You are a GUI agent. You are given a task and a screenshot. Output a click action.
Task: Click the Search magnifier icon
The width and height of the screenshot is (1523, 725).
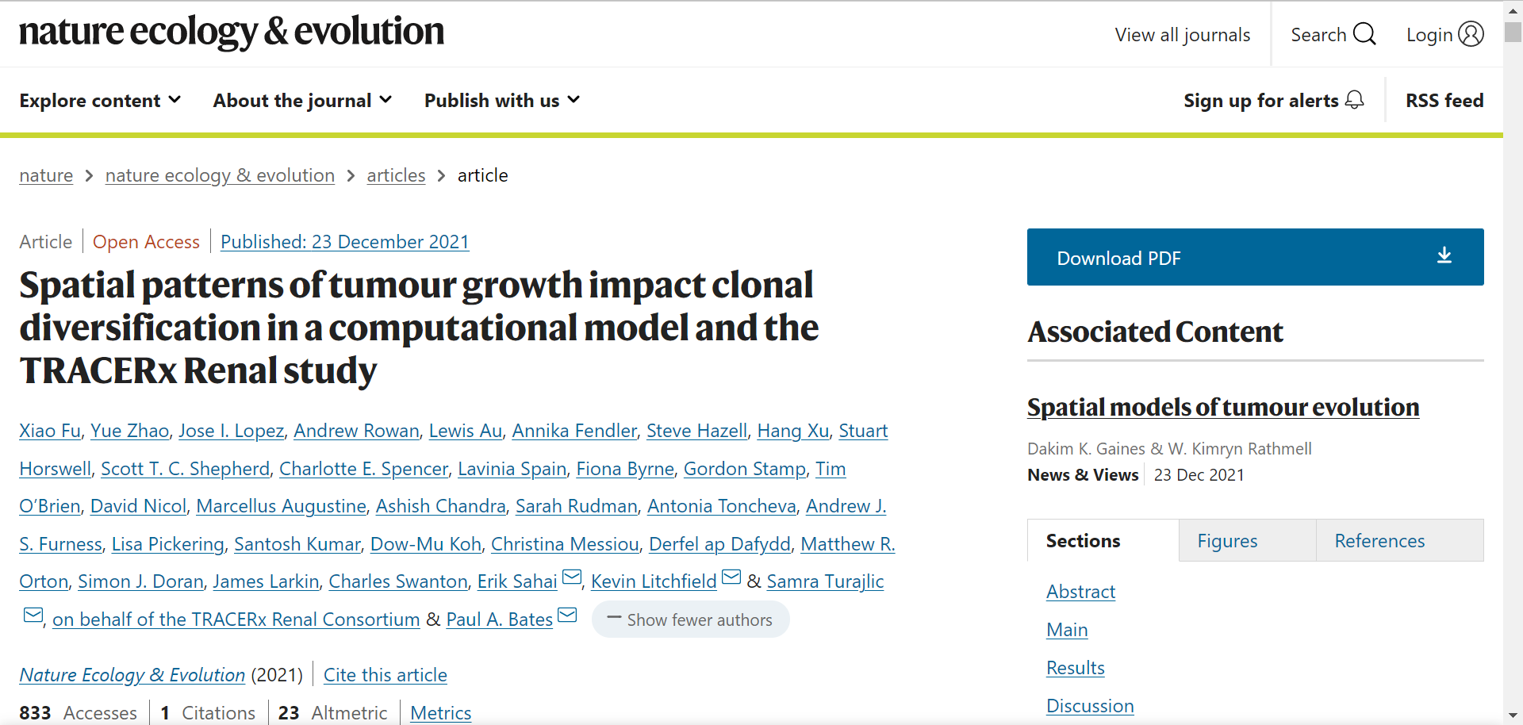(1364, 34)
